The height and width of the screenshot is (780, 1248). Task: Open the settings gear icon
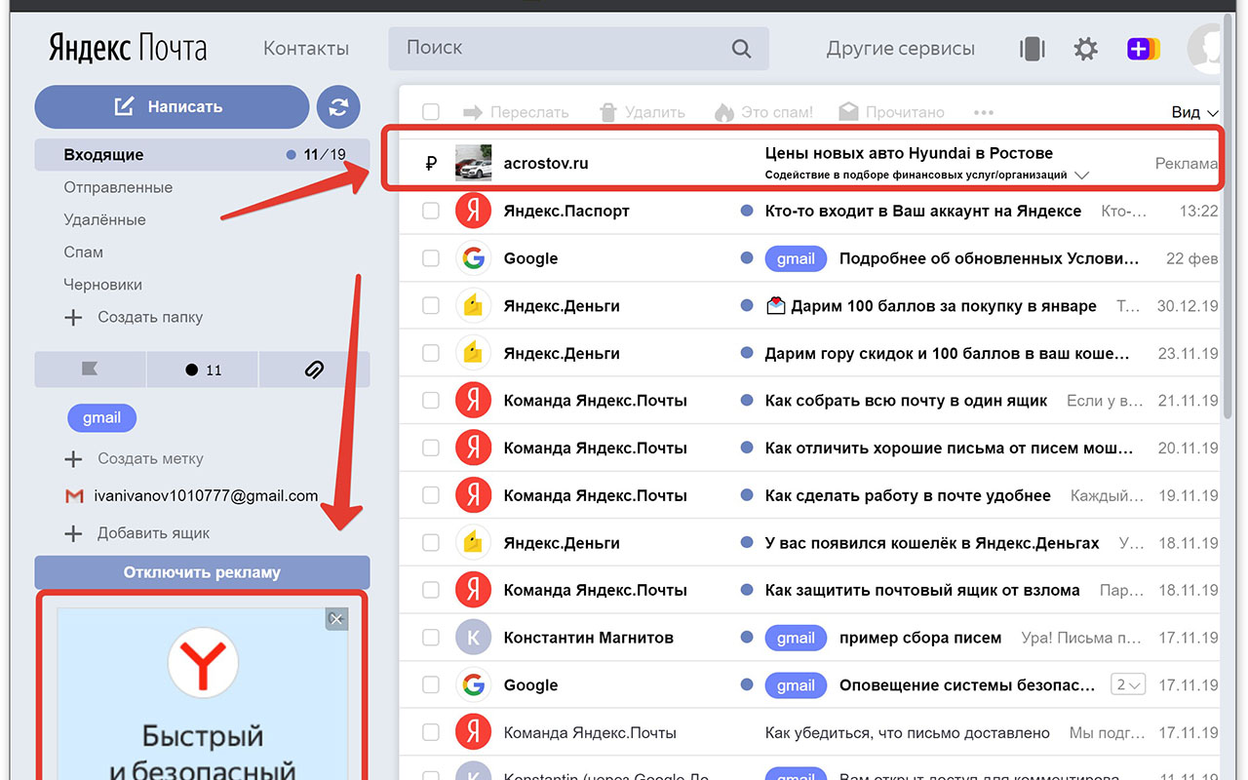1085,49
